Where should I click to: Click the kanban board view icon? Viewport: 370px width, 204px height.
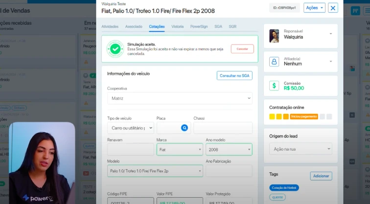(355, 11)
